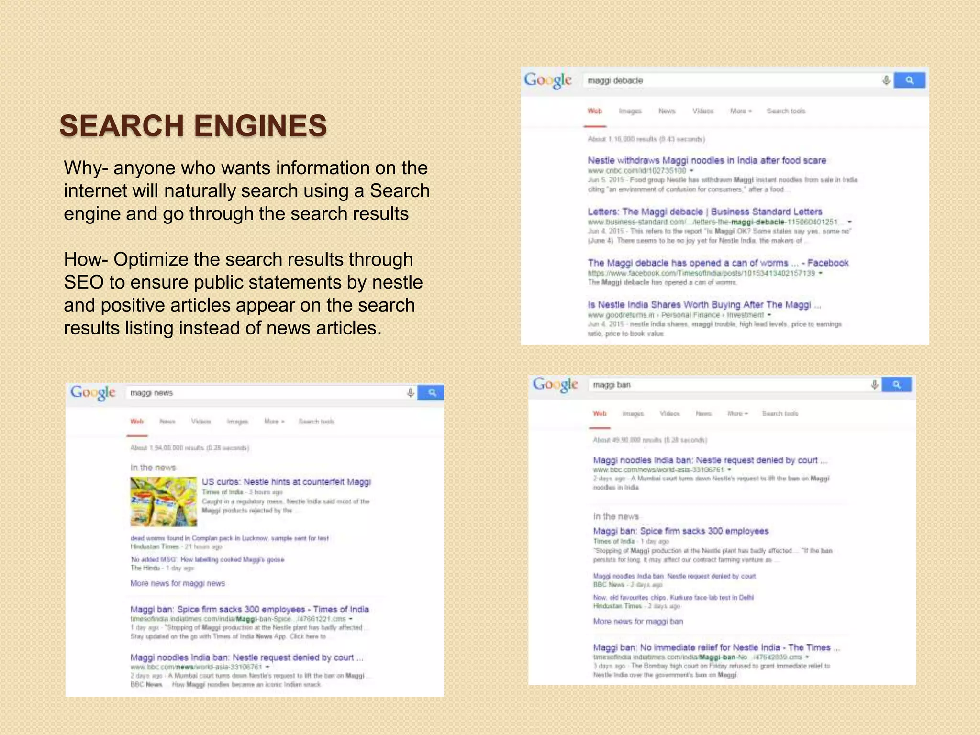This screenshot has height=735, width=980.
Task: Open More dropdown in maggi debacle results
Action: pos(741,111)
